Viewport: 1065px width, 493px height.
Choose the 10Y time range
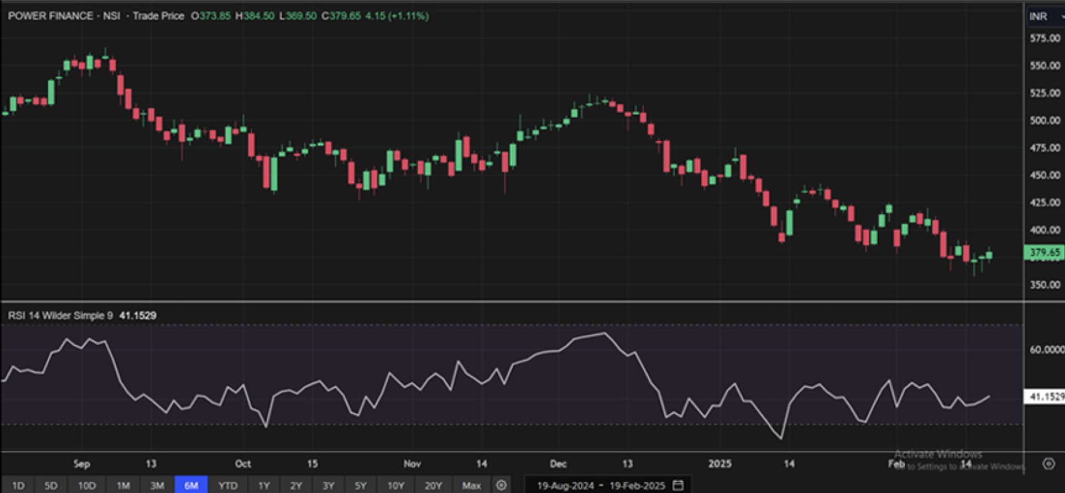coord(395,485)
